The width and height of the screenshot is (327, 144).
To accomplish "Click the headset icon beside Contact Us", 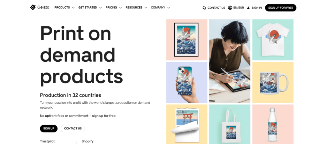I will coord(204,8).
